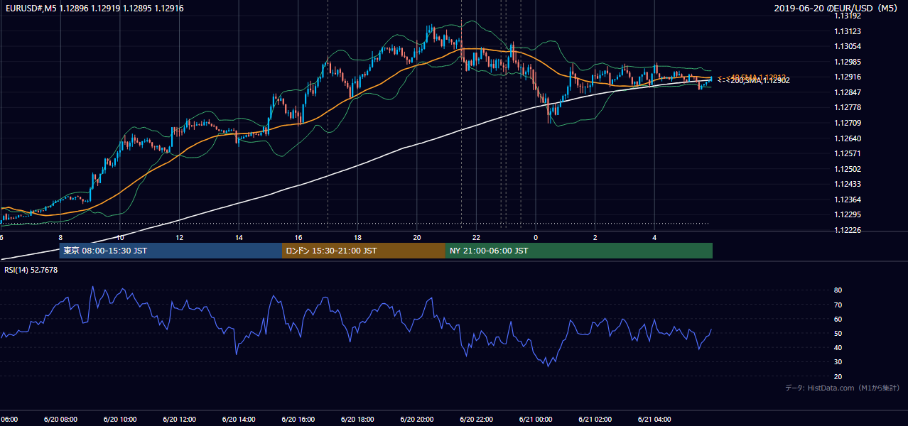Click the 6/20 22:00 date label

click(x=476, y=420)
